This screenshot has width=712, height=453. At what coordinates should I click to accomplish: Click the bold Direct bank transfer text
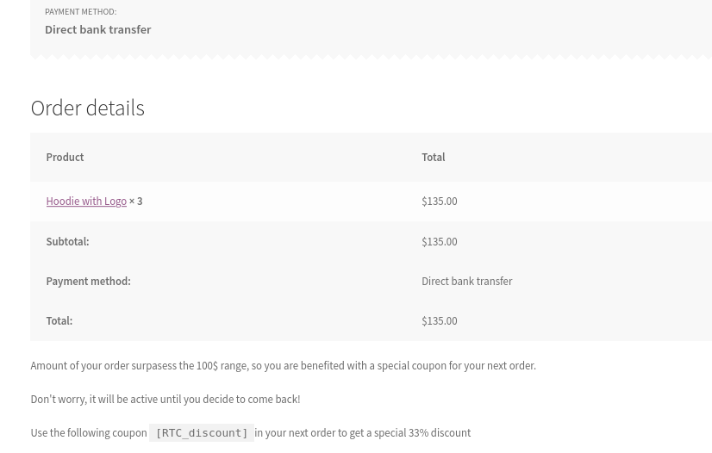pyautogui.click(x=97, y=30)
